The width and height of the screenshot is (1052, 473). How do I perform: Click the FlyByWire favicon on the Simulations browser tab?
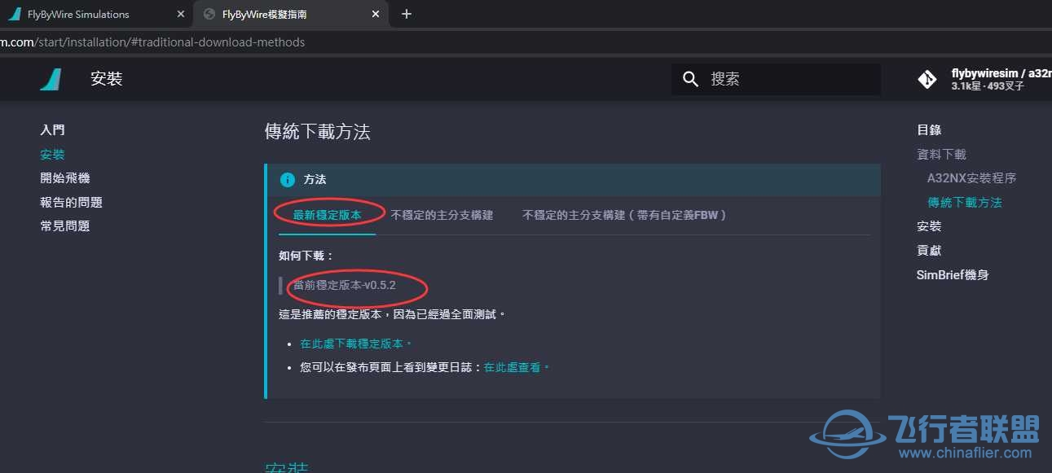(16, 14)
